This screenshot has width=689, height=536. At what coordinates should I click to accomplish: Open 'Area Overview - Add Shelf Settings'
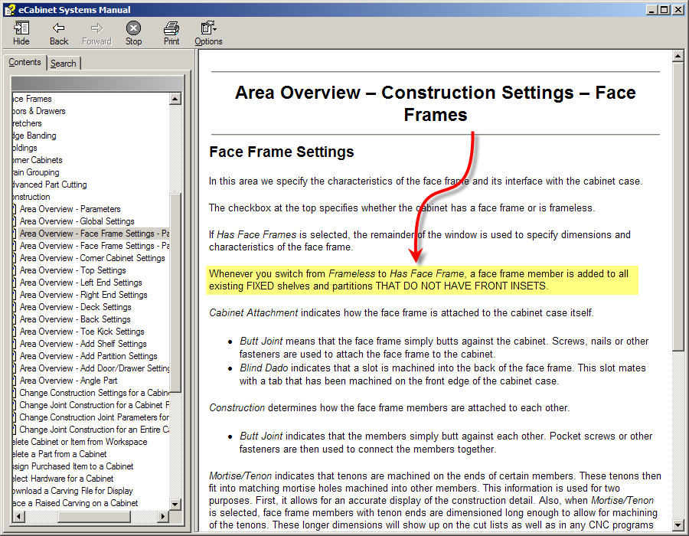click(83, 345)
